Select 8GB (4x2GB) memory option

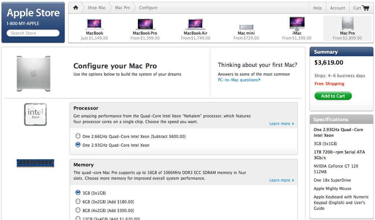(x=78, y=210)
